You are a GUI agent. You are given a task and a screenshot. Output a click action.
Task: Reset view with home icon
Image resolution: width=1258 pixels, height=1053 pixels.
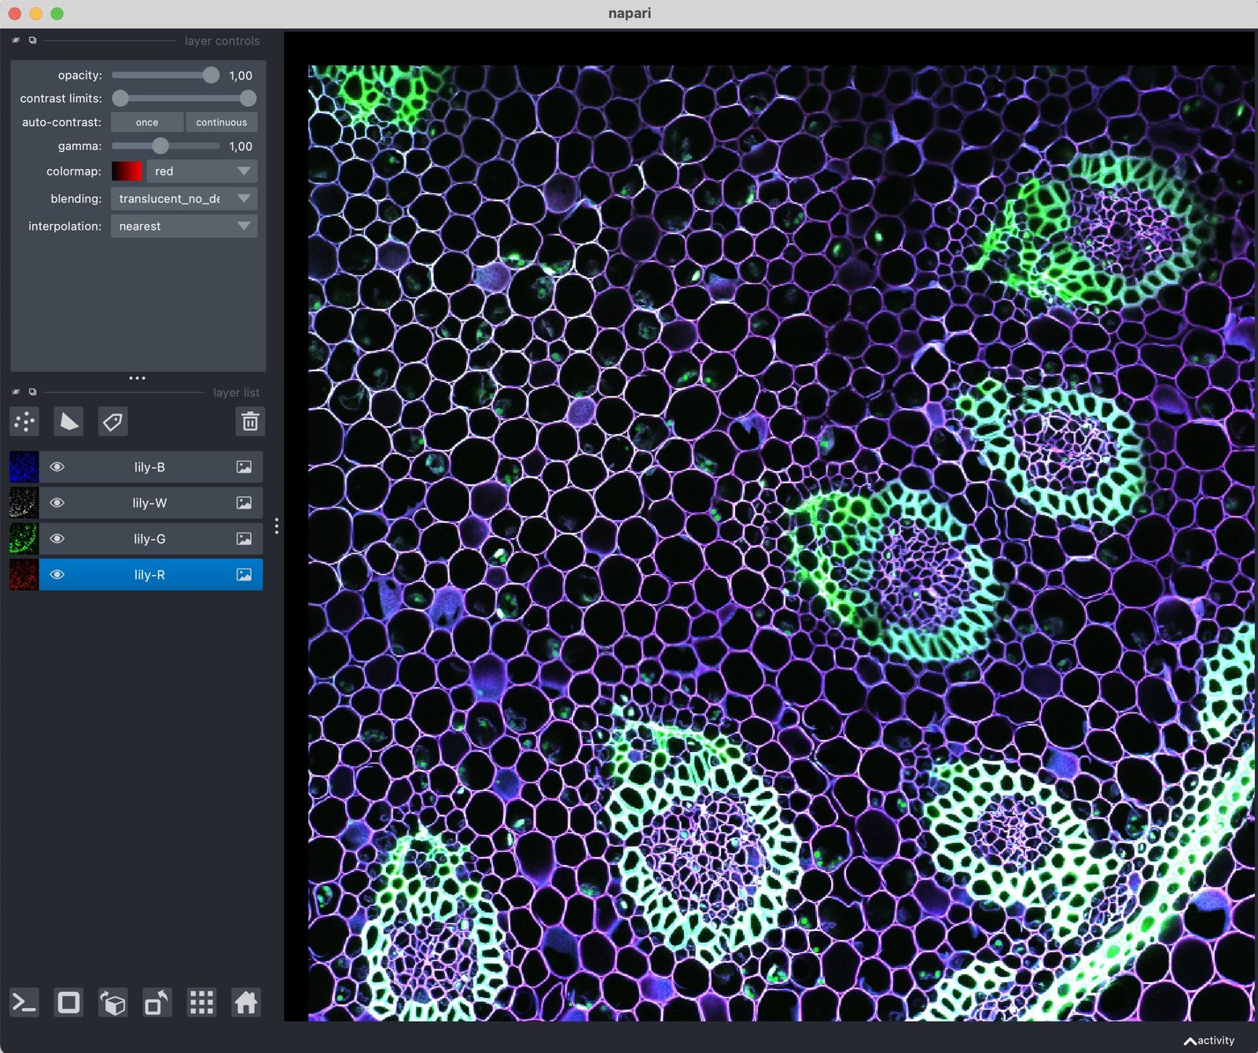(x=246, y=1003)
